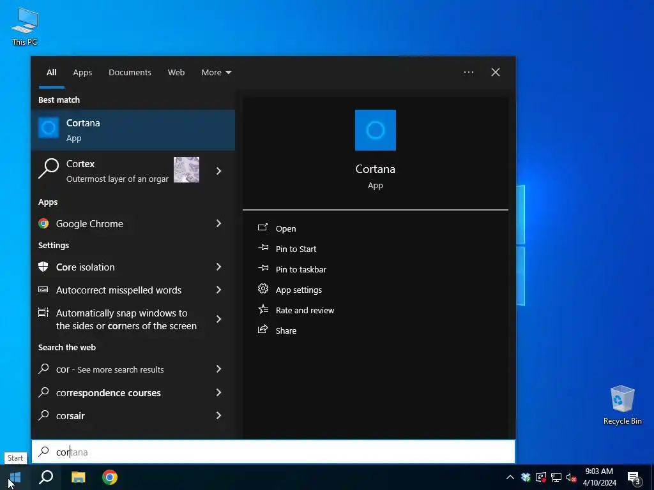654x490 pixels.
Task: Expand the Google Chrome result arrow
Action: (218, 223)
